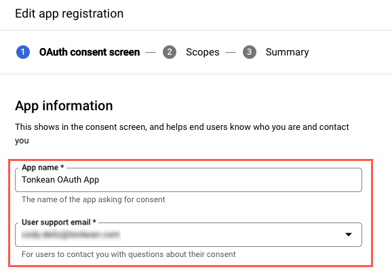Click the step 3 circle icon
This screenshot has height=280, width=392.
[250, 52]
